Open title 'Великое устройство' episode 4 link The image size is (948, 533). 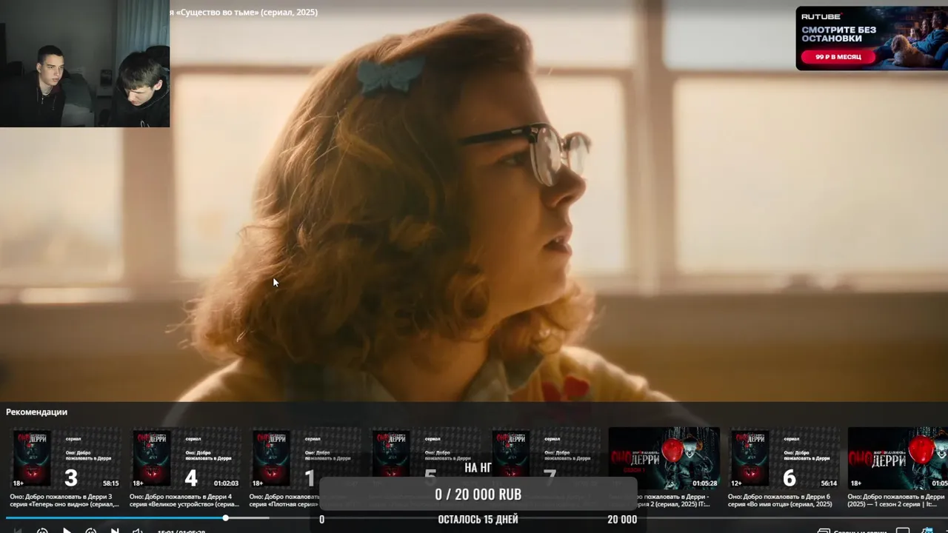[184, 500]
